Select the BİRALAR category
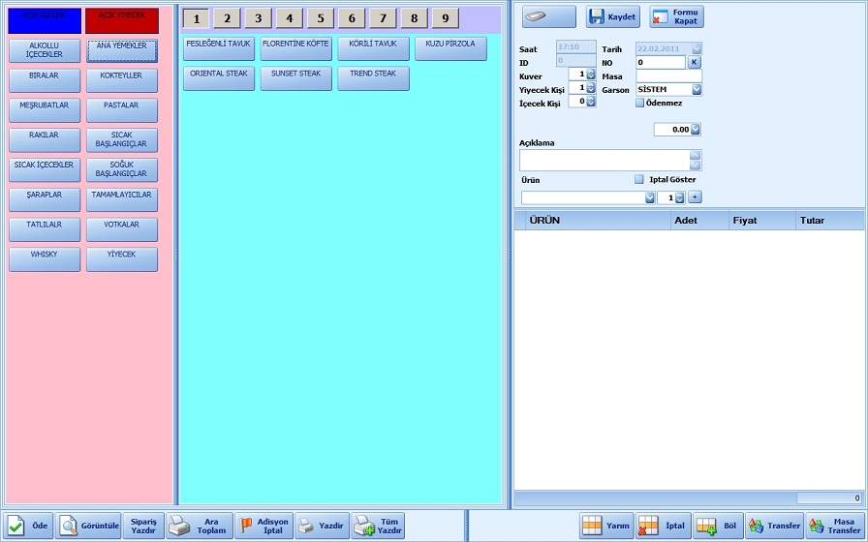Screen dimensions: 868x542 tap(44, 75)
